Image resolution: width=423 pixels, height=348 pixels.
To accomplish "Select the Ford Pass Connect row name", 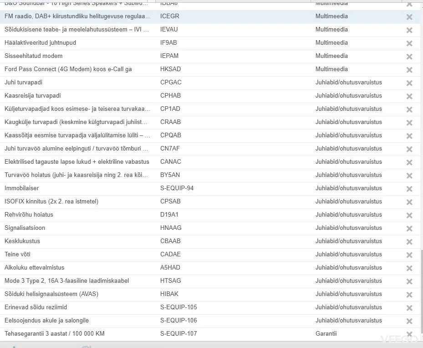I will [x=68, y=69].
